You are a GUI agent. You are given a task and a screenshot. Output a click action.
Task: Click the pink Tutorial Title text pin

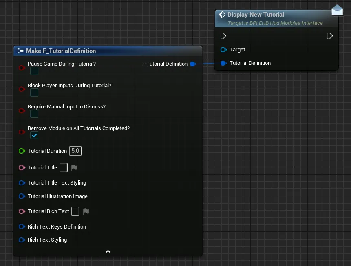pyautogui.click(x=22, y=167)
